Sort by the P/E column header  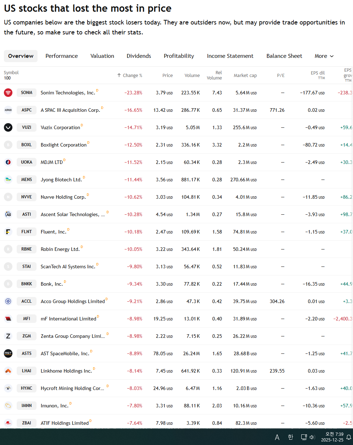click(281, 75)
